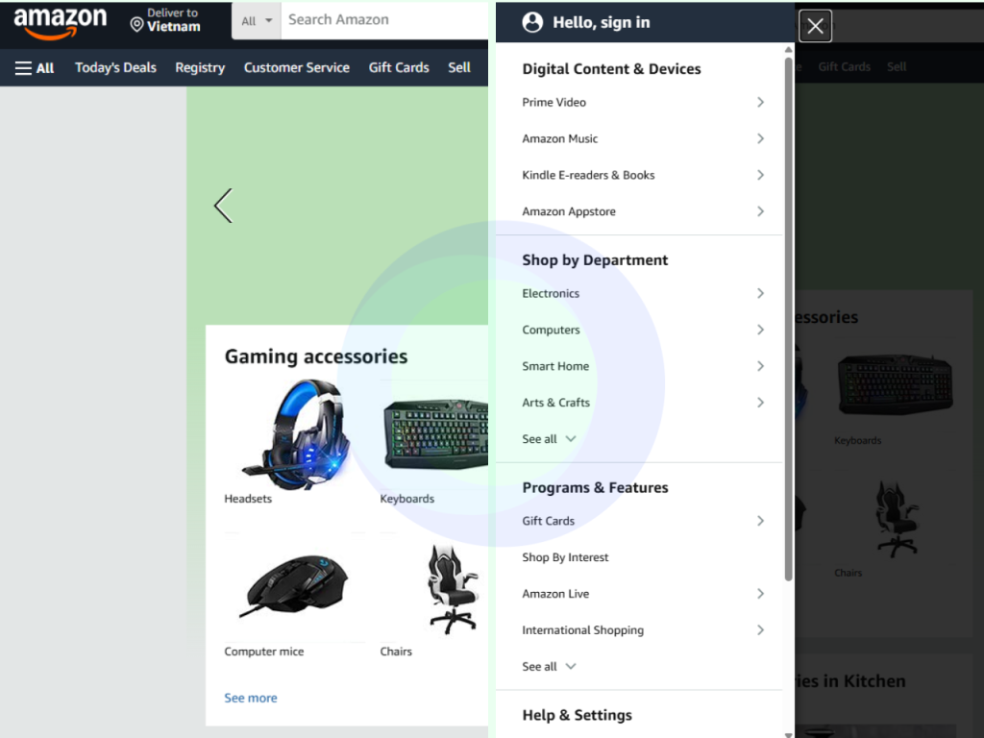The image size is (984, 738).
Task: Click the Gaming accessories card heading
Action: (x=315, y=357)
